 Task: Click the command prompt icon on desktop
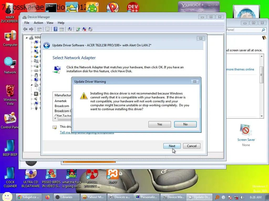pos(51,8)
